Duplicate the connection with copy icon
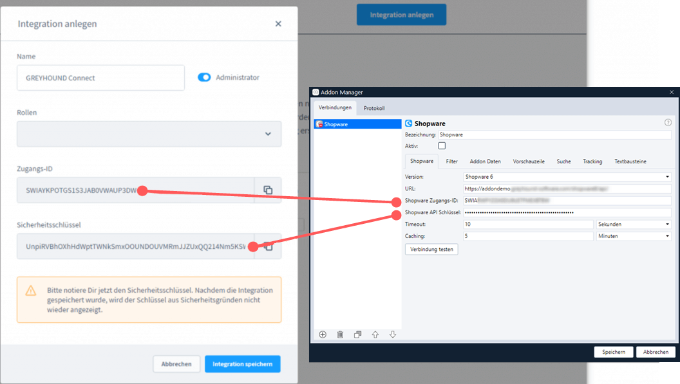This screenshot has width=680, height=384. pos(358,334)
